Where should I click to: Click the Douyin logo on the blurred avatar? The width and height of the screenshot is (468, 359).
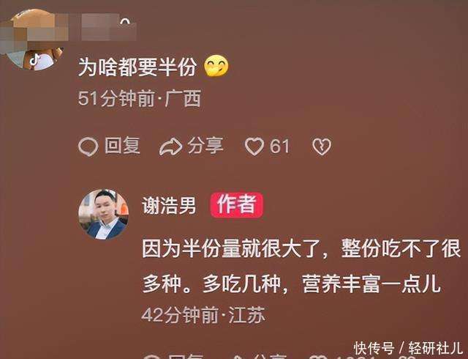click(x=35, y=60)
